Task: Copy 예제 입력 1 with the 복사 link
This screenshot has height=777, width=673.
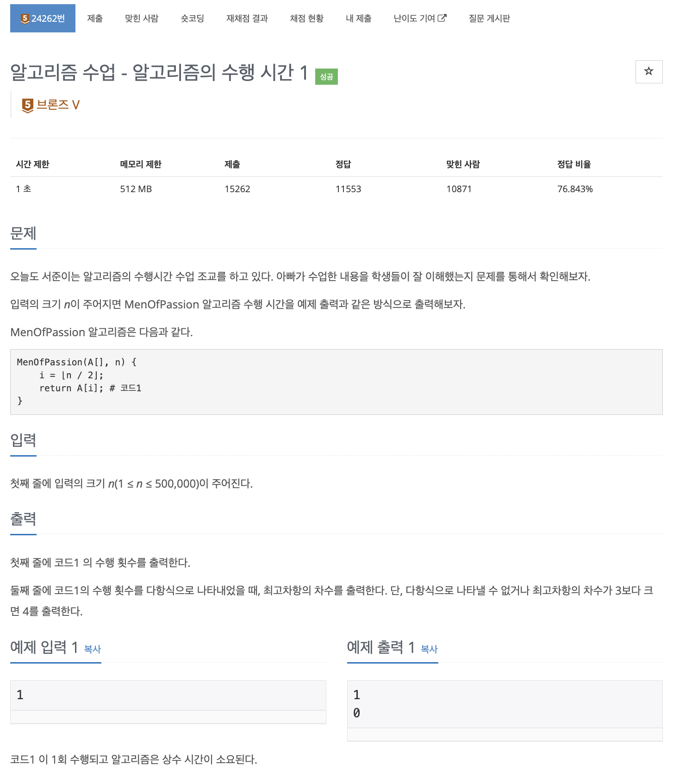Action: (x=92, y=650)
